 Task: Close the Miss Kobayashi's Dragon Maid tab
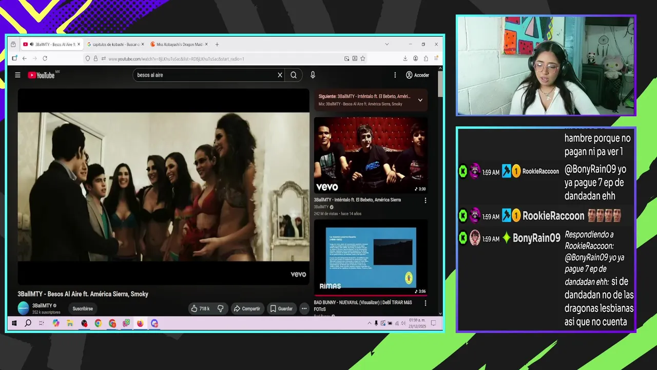(207, 45)
